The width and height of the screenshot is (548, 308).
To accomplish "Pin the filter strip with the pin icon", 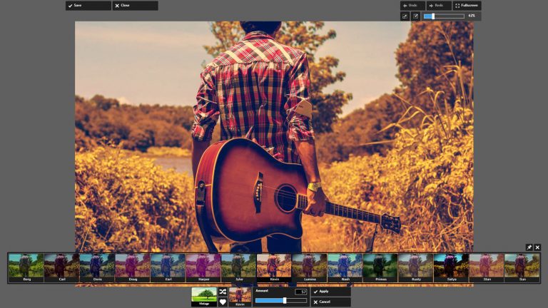I will click(x=529, y=247).
